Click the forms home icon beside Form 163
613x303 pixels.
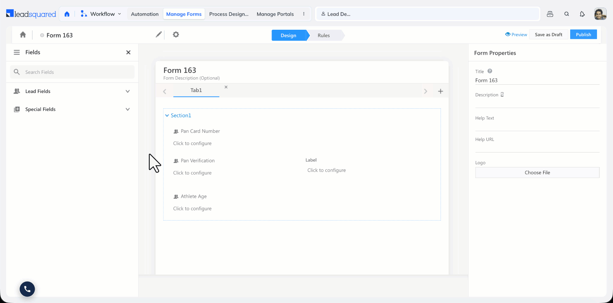point(23,35)
